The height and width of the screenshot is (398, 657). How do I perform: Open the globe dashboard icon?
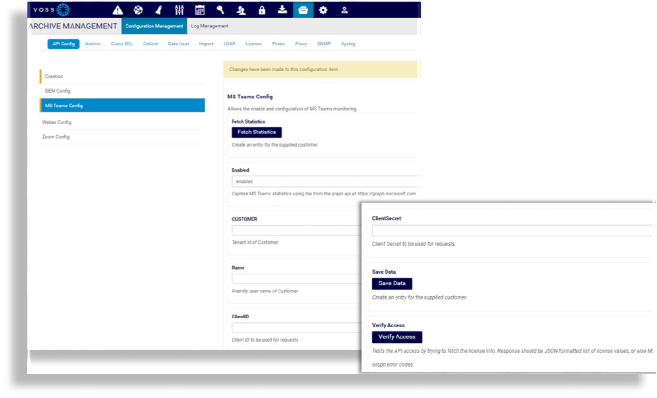click(138, 10)
